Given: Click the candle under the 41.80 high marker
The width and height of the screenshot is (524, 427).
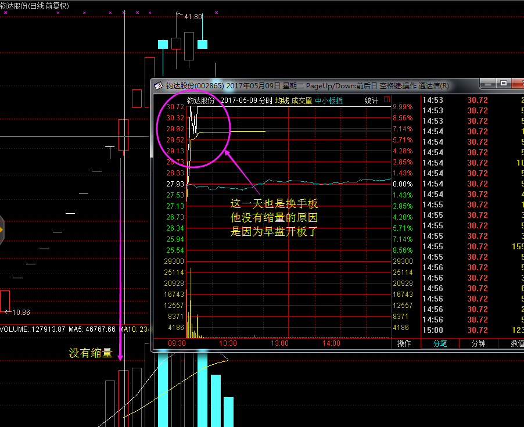Looking at the screenshot, I should click(177, 44).
